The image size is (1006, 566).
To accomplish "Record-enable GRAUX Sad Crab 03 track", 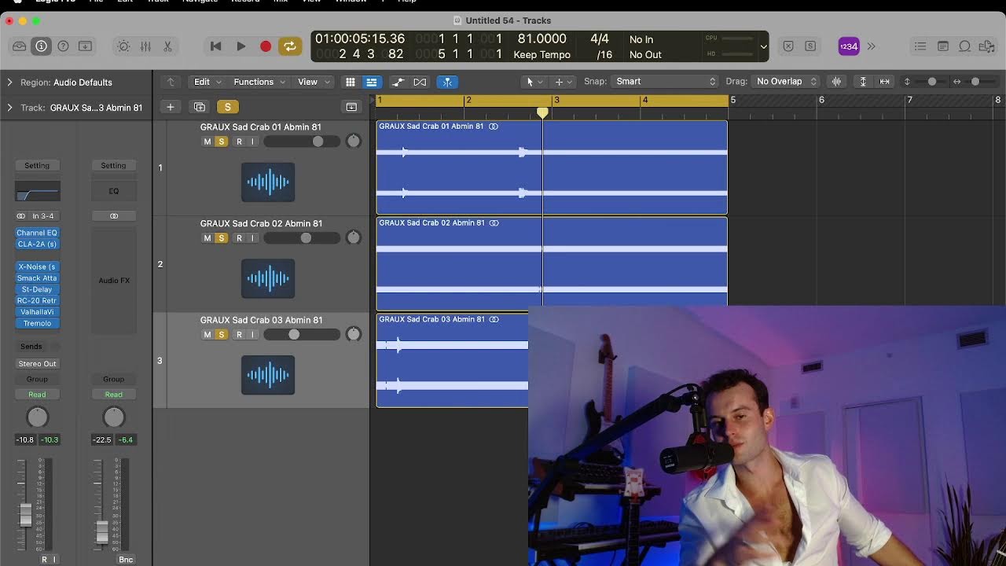I will [x=239, y=335].
